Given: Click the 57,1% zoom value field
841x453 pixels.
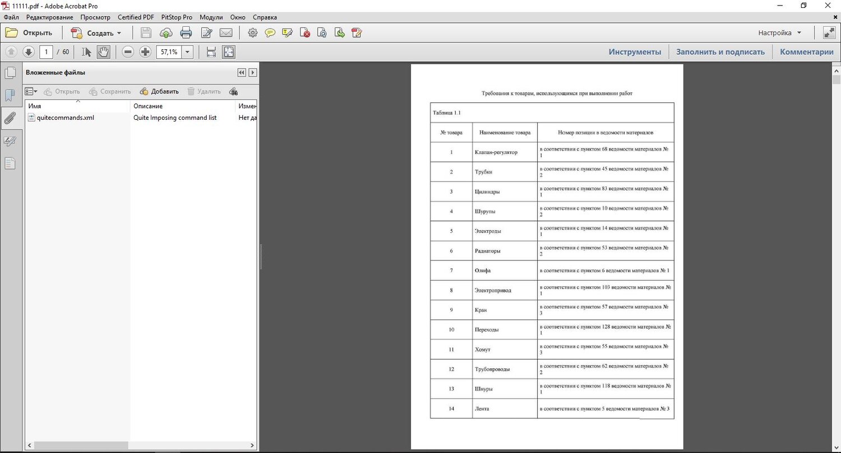Looking at the screenshot, I should 169,52.
